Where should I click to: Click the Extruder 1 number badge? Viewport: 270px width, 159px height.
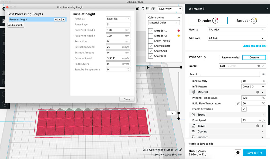pos(215,21)
